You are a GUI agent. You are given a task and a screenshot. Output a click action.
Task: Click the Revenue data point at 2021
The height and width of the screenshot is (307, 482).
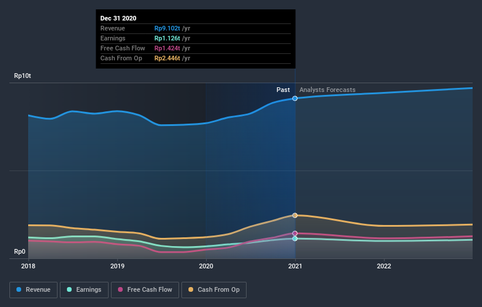pos(295,98)
